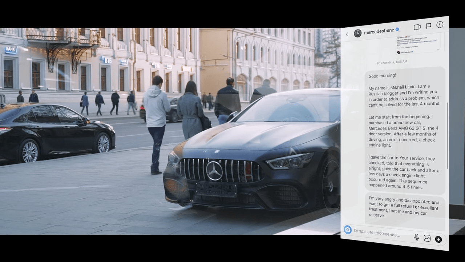The image size is (465, 262).
Task: Click the '26 сентября, 1:46 AM' timestamp
Action: (x=392, y=62)
